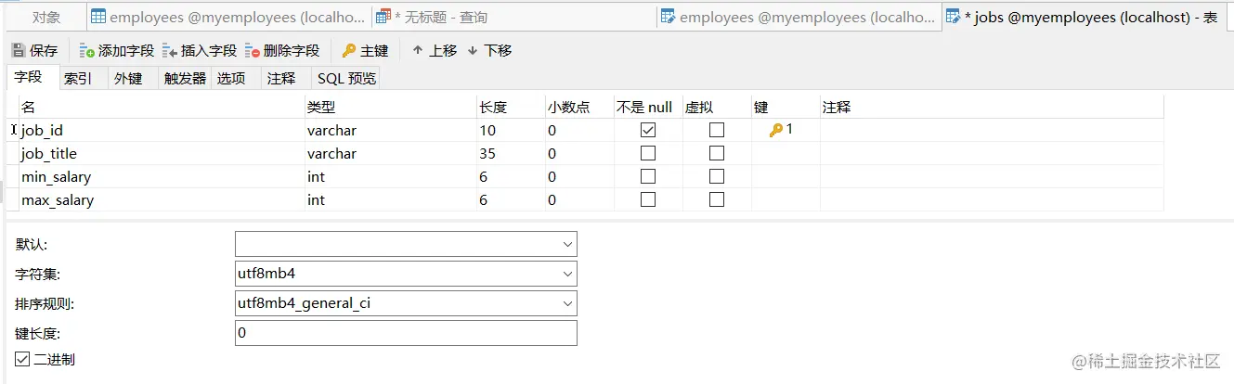
Task: Click the Add Field icon
Action: coord(87,51)
